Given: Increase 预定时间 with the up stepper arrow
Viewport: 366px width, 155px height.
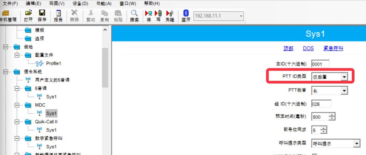Looking at the screenshot, I should pos(332,115).
